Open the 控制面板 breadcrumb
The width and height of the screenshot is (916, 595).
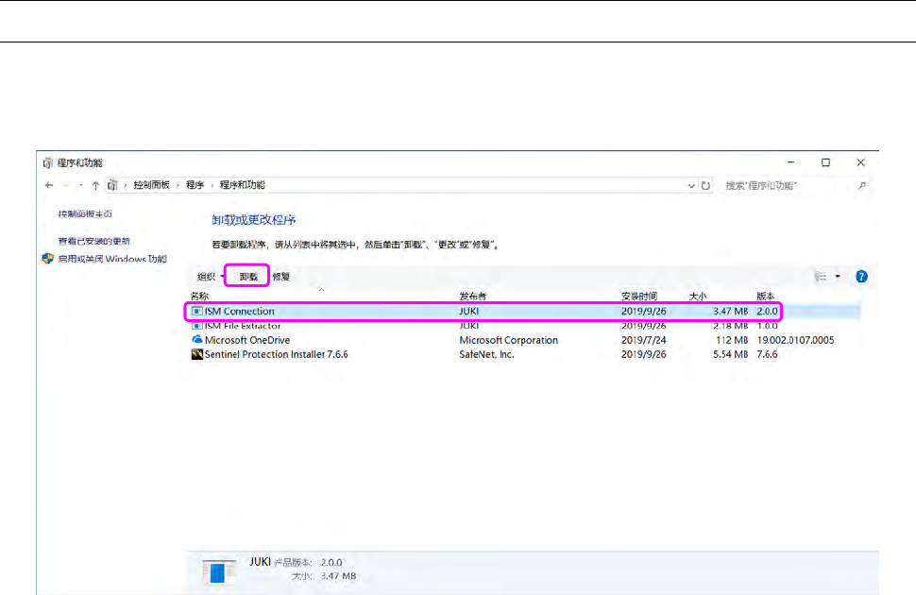(151, 185)
